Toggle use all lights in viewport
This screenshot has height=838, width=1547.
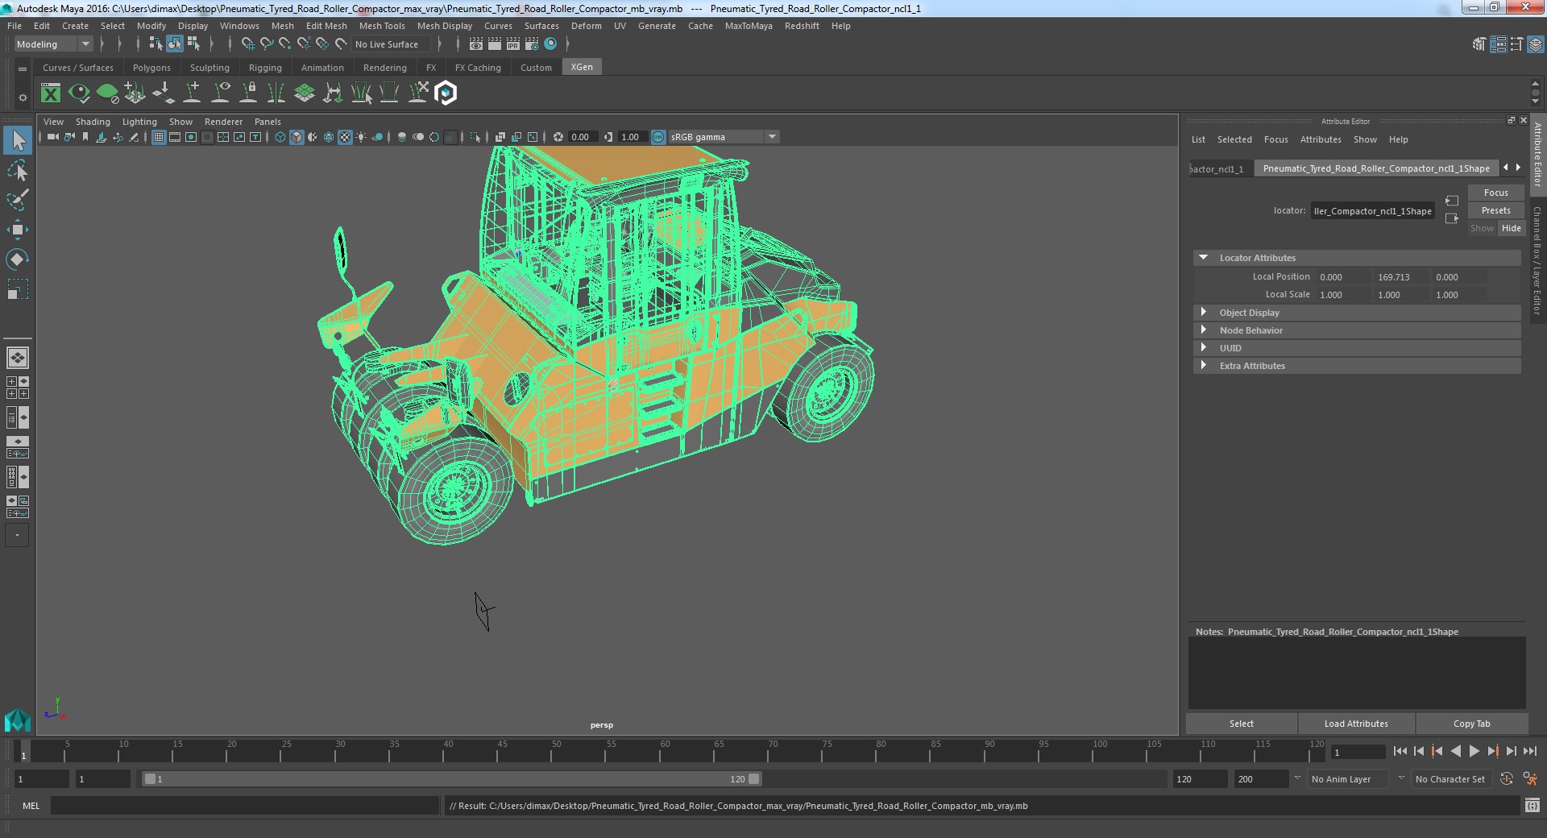pos(361,137)
